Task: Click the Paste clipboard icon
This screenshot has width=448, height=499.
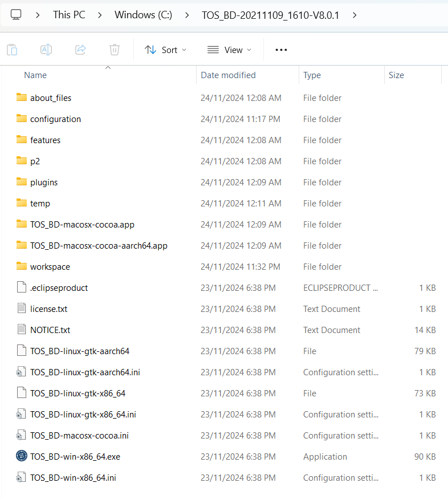Action: click(x=12, y=50)
